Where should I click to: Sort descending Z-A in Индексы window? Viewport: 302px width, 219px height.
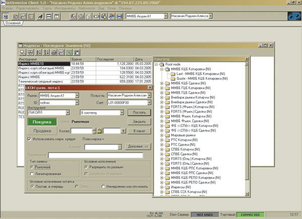pos(46,52)
